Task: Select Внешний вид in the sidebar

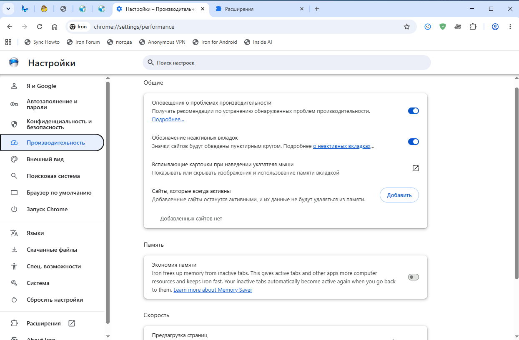Action: [x=52, y=159]
